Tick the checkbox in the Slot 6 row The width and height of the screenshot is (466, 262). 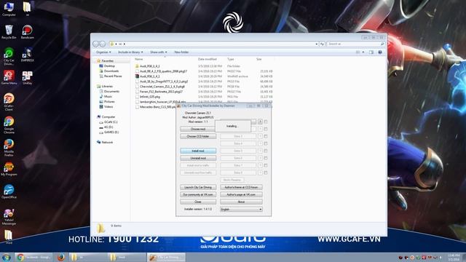click(266, 158)
